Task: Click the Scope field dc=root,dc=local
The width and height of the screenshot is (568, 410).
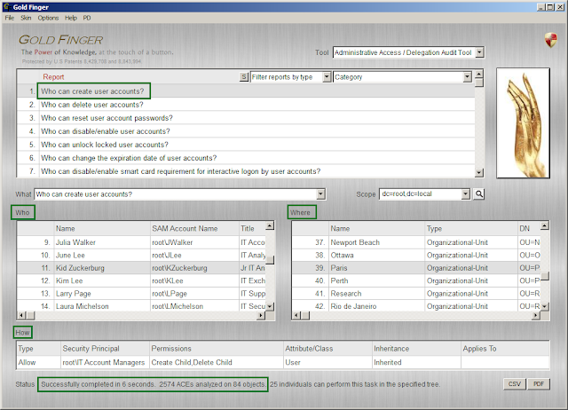Action: coord(420,194)
